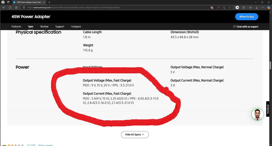
Task: Select Output Voltage (Max, Normal Charge) label
Action: pyautogui.click(x=197, y=67)
